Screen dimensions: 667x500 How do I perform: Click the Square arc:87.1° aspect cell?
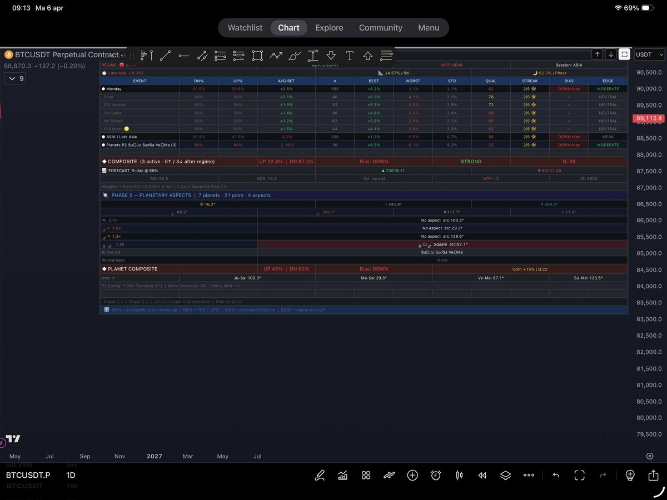pos(442,244)
